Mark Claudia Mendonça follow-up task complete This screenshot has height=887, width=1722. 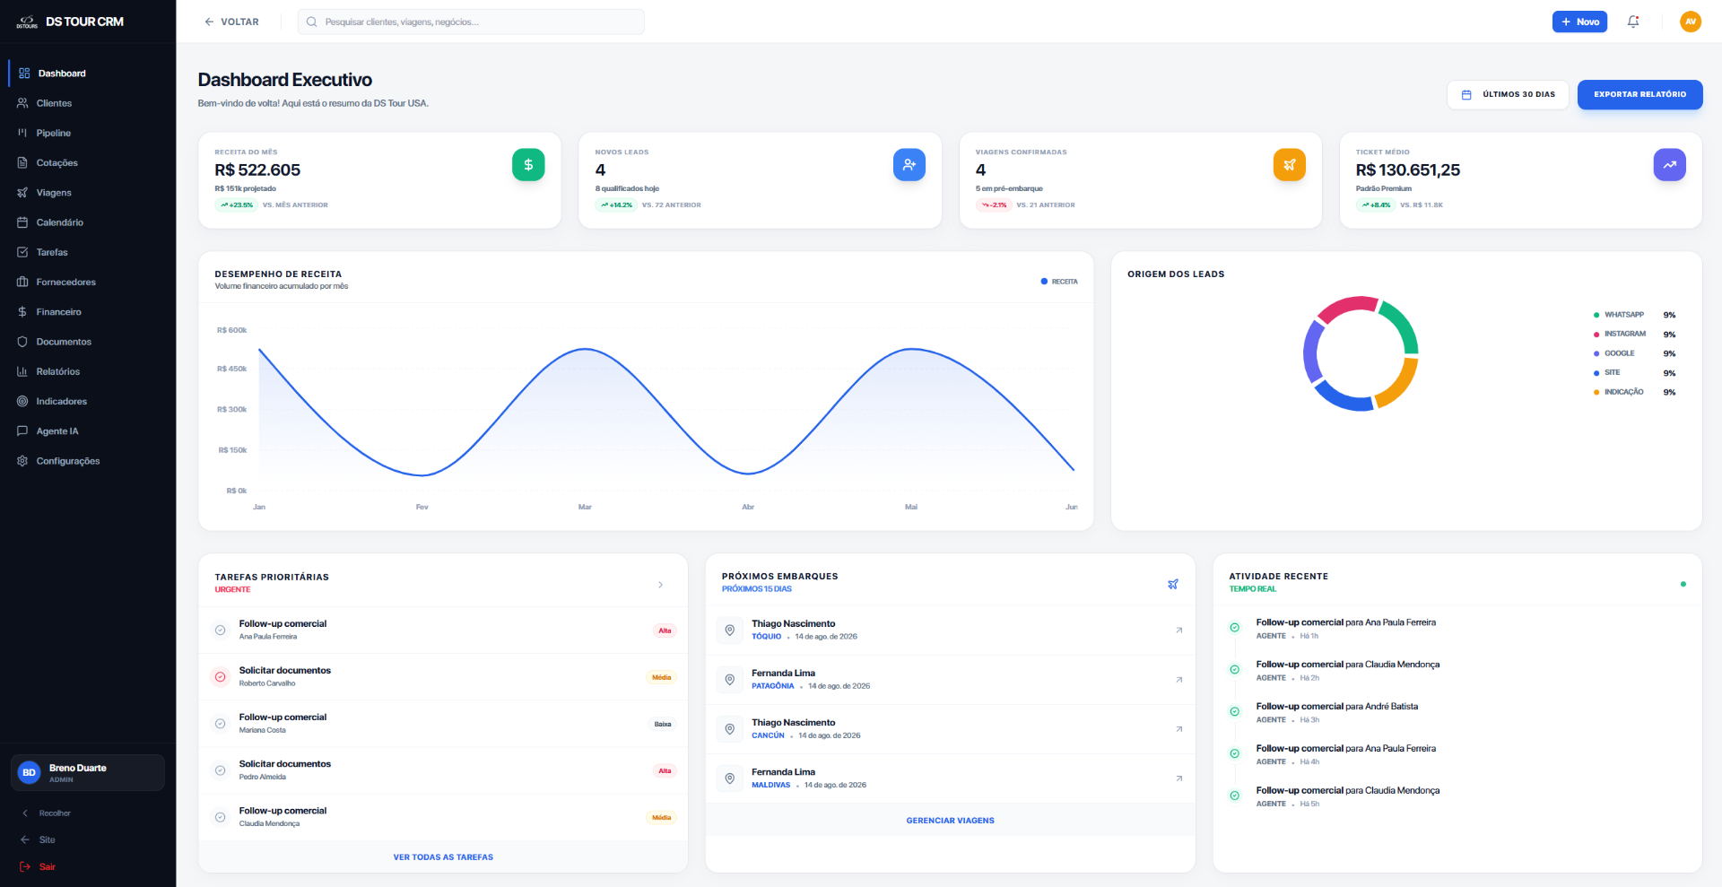coord(220,817)
